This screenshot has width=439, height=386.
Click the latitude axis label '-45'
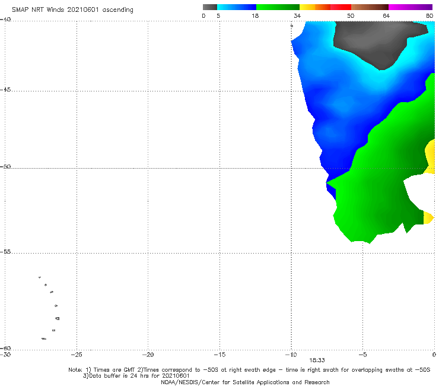point(5,90)
